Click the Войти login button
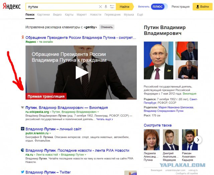The width and height of the screenshot is (214, 175). pyautogui.click(x=203, y=7)
